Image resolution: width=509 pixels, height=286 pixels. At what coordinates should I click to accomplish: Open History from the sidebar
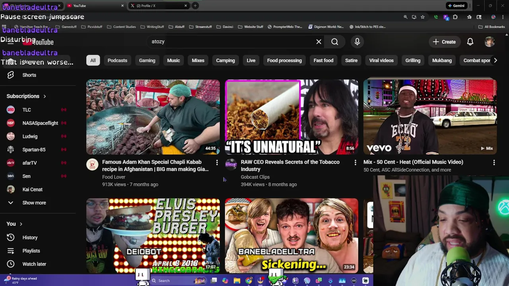pos(30,238)
